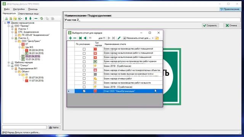Image resolution: width=244 pixels, height=137 pixels.
Task: Collapse ООО ЦентрТранс tree node
Action: 16,41
